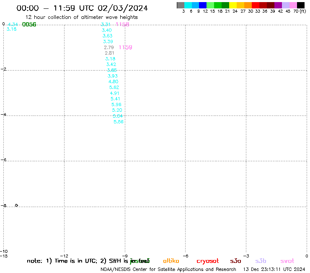Image resolution: width=310 pixels, height=273 pixels.
Task: Select the '3.31' wave height reading
Action: 106,24
